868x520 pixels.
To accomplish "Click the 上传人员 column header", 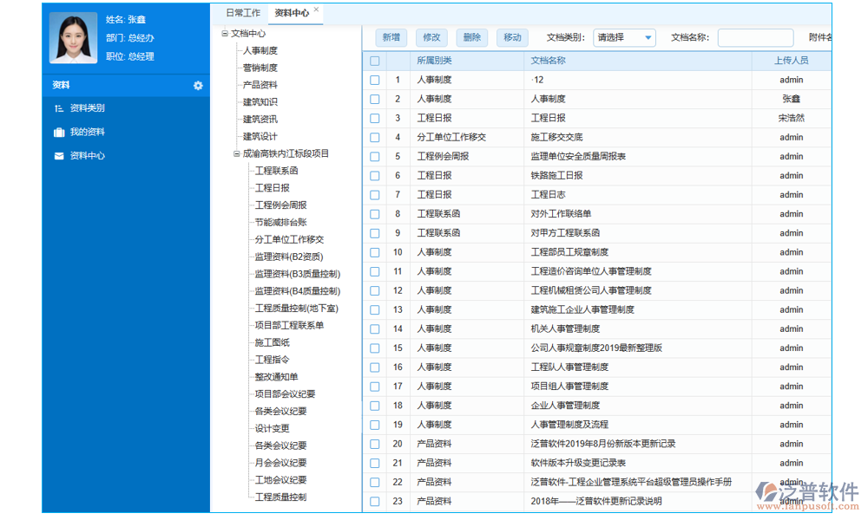I will coord(791,60).
